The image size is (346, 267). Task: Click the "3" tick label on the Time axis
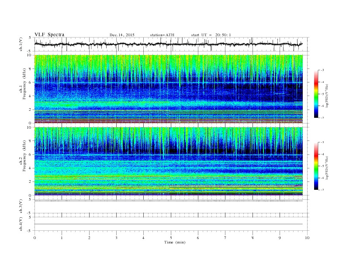point(116,238)
